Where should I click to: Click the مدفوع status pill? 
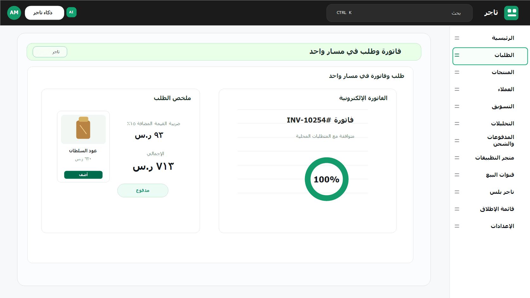coord(143,190)
